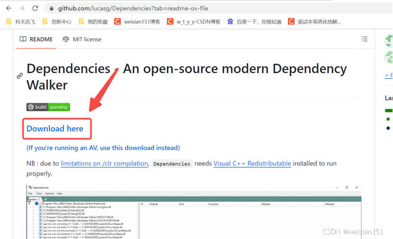393x239 pixels.
Task: Open the w_t_y_y-CSDN博客 bookmark
Action: pos(193,22)
